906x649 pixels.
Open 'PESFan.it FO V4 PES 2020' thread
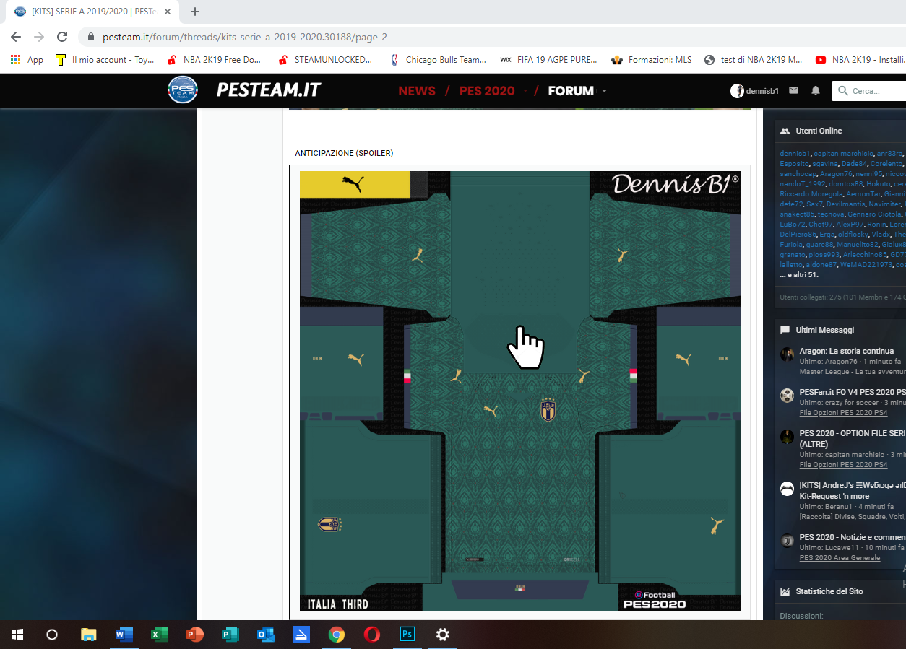point(853,392)
